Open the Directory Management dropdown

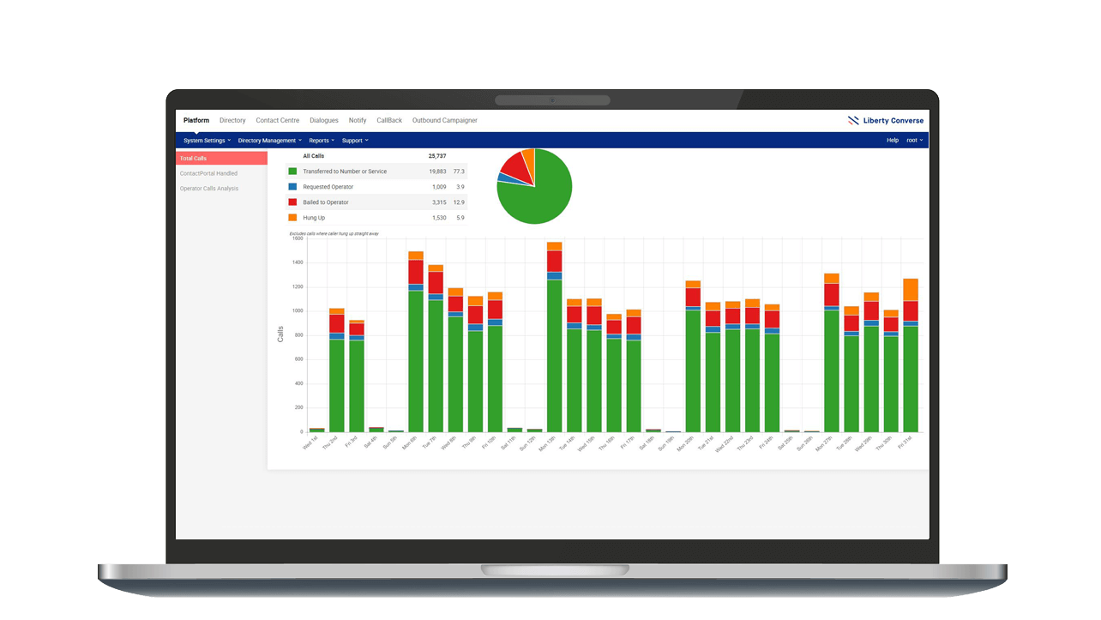pyautogui.click(x=268, y=140)
